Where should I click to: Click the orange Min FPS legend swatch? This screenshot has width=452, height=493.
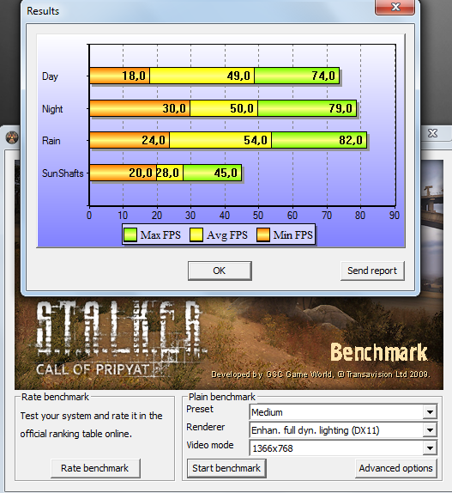(x=263, y=234)
